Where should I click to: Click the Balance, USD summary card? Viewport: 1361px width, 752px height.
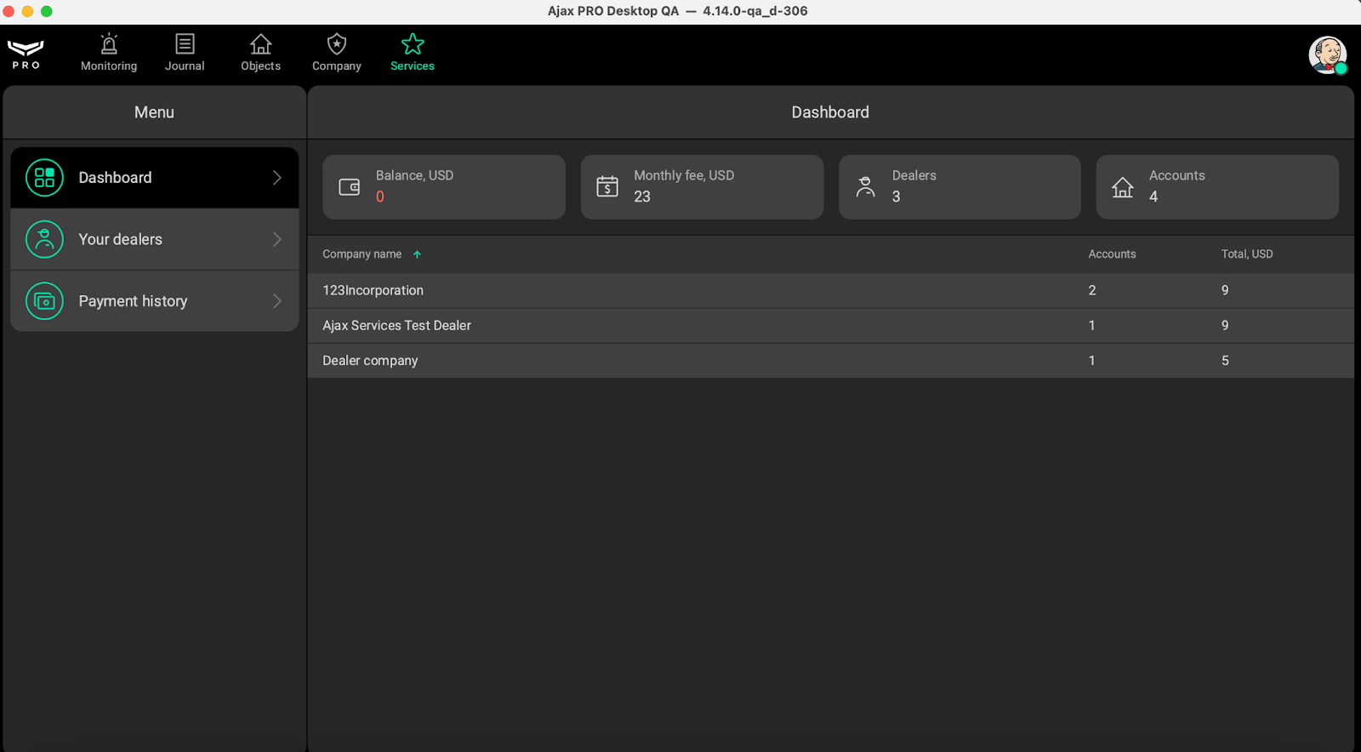click(443, 187)
